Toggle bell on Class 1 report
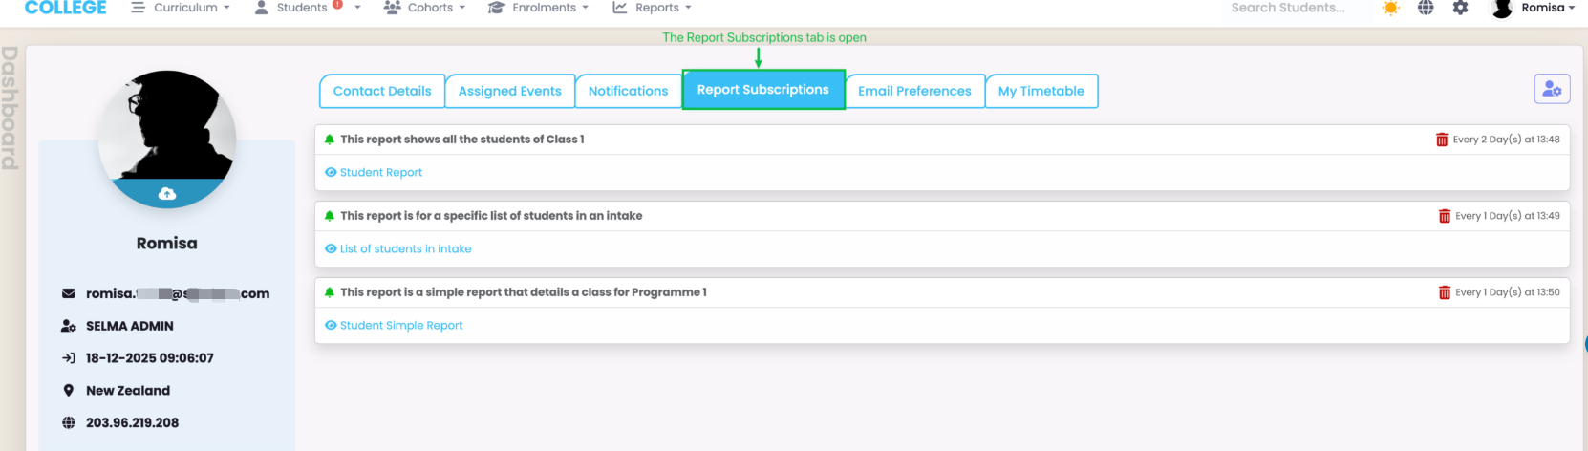 click(x=330, y=140)
